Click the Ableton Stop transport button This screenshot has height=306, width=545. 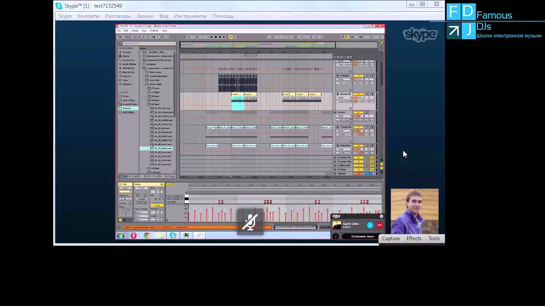(216, 37)
